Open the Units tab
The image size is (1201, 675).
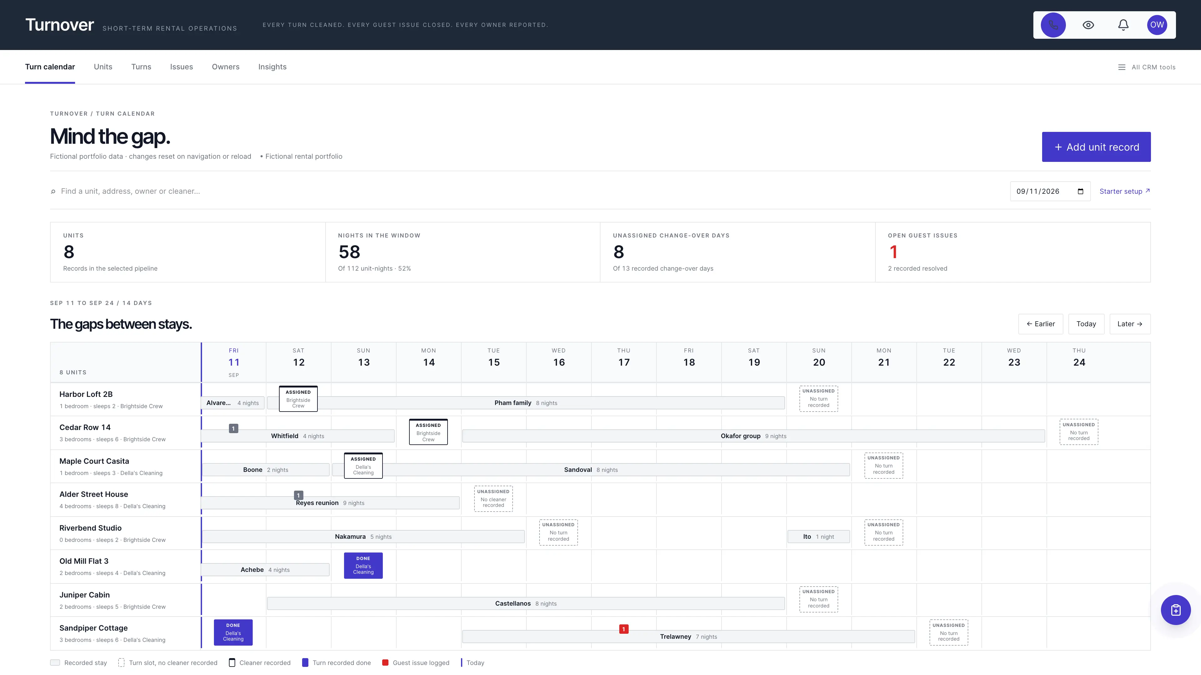[103, 67]
